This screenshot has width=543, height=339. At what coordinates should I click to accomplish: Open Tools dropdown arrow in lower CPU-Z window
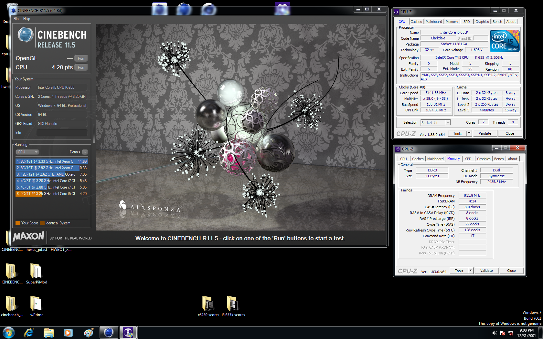pos(471,271)
